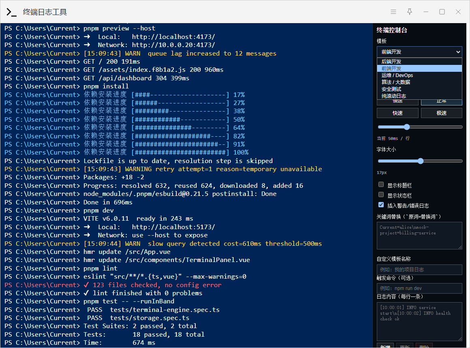Close the terminal log tool window
470x348 pixels.
458,12
